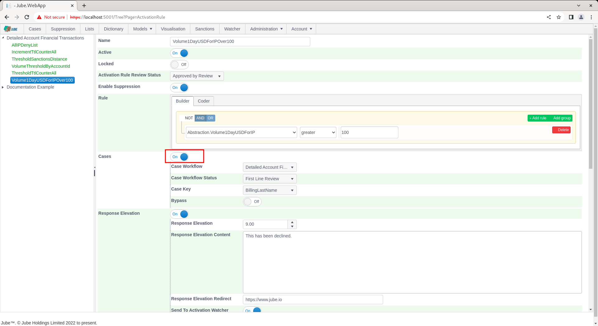598x326 pixels.
Task: Open Chrome three-dot menu
Action: (591, 17)
